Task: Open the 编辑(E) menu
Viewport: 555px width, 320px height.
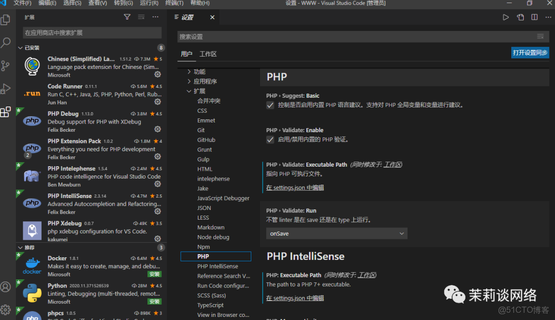Action: pyautogui.click(x=47, y=3)
